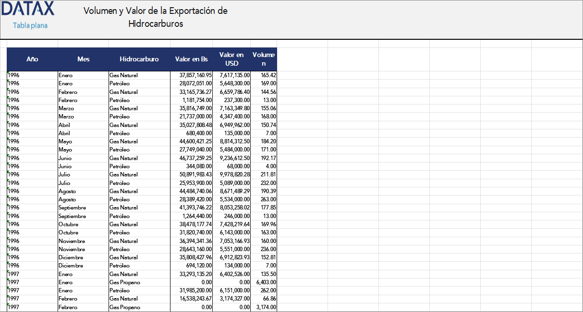Select the 37,857,160.95 value in Valor en Bs

(x=193, y=75)
